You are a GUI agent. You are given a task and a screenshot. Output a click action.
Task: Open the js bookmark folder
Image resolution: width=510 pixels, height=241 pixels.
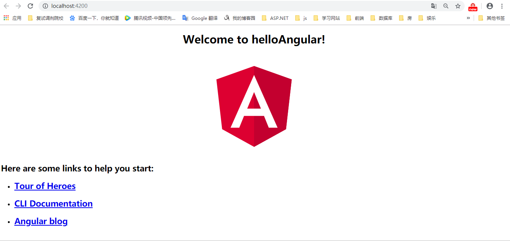301,18
